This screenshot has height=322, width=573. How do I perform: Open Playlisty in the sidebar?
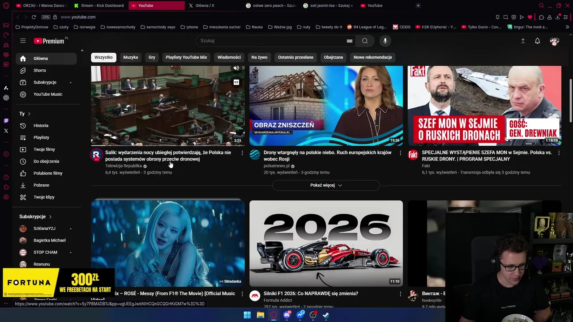[46, 137]
